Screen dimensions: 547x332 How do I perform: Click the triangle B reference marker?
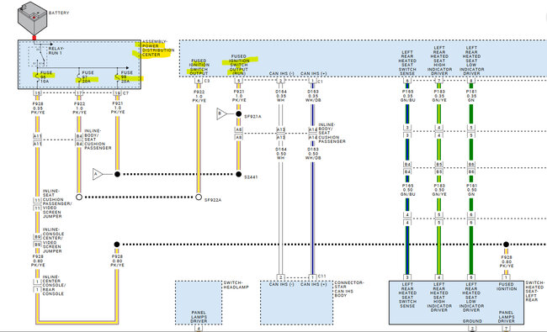221,113
